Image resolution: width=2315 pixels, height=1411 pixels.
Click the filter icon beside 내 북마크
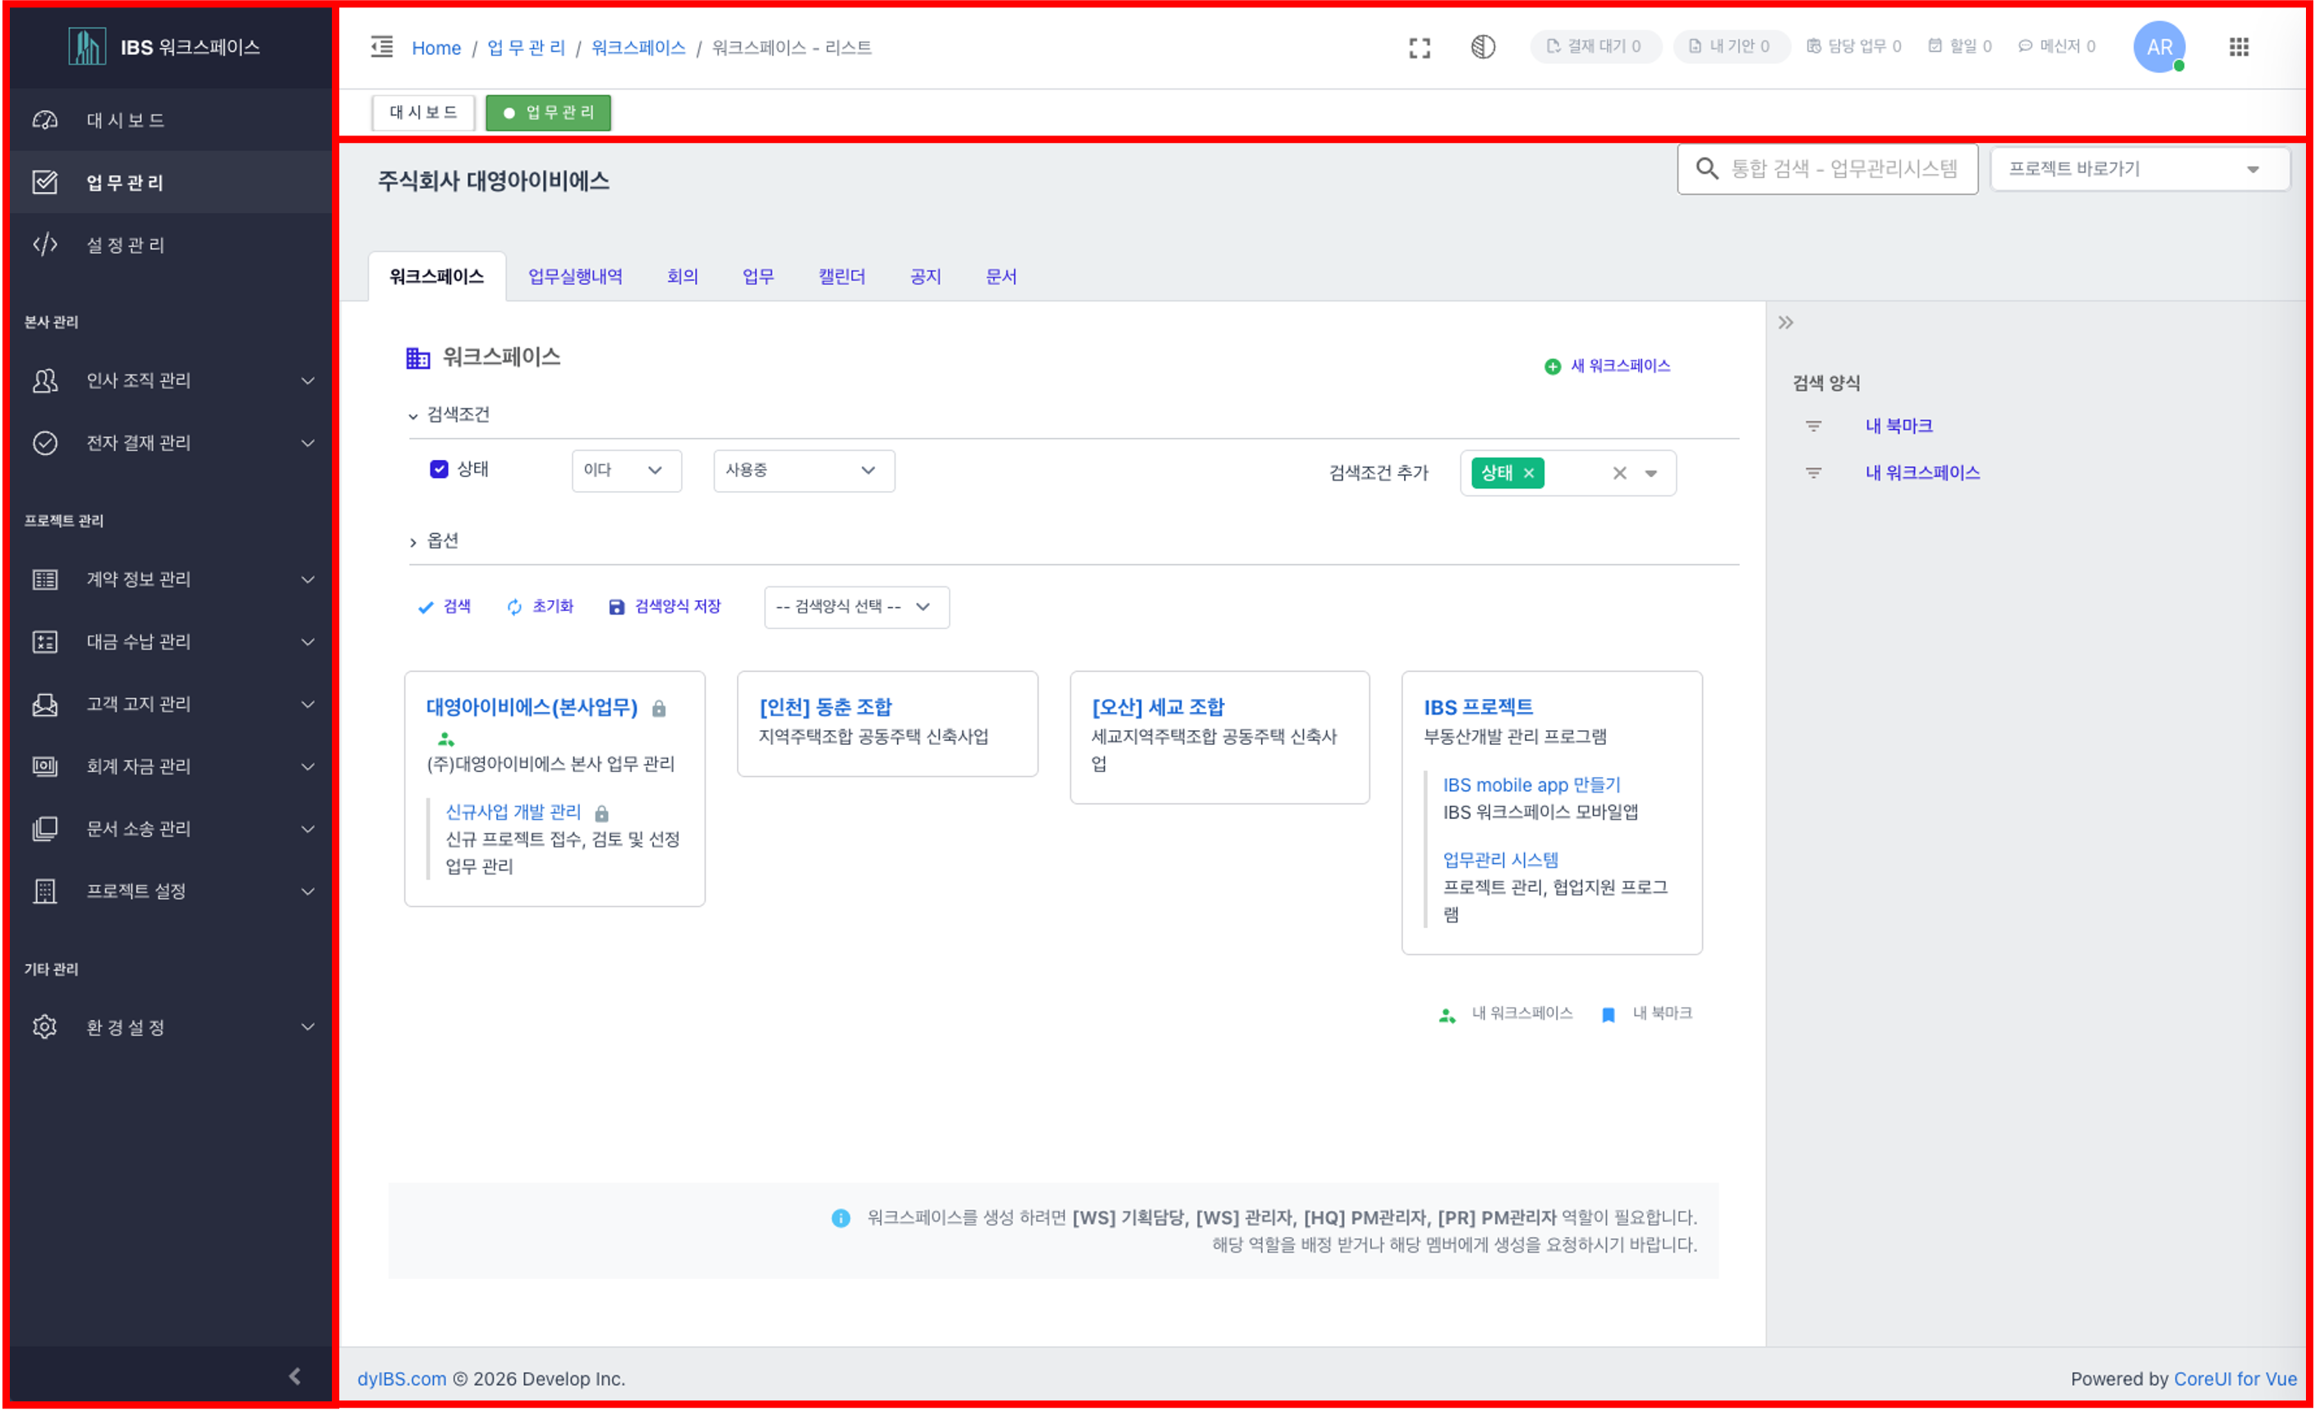1813,426
